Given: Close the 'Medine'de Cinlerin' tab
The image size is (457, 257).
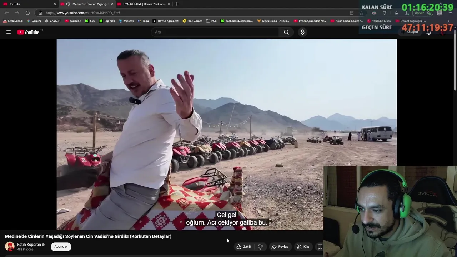Looking at the screenshot, I should tap(112, 4).
